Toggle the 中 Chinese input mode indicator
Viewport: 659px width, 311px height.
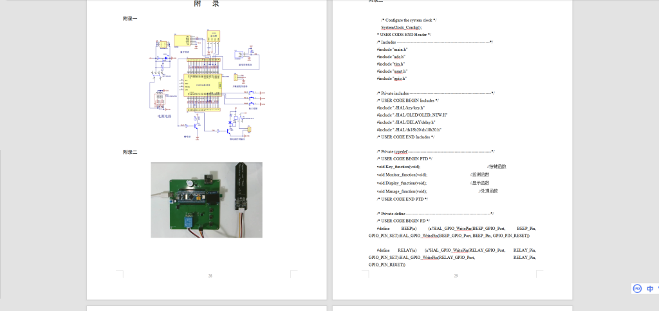[x=650, y=289]
